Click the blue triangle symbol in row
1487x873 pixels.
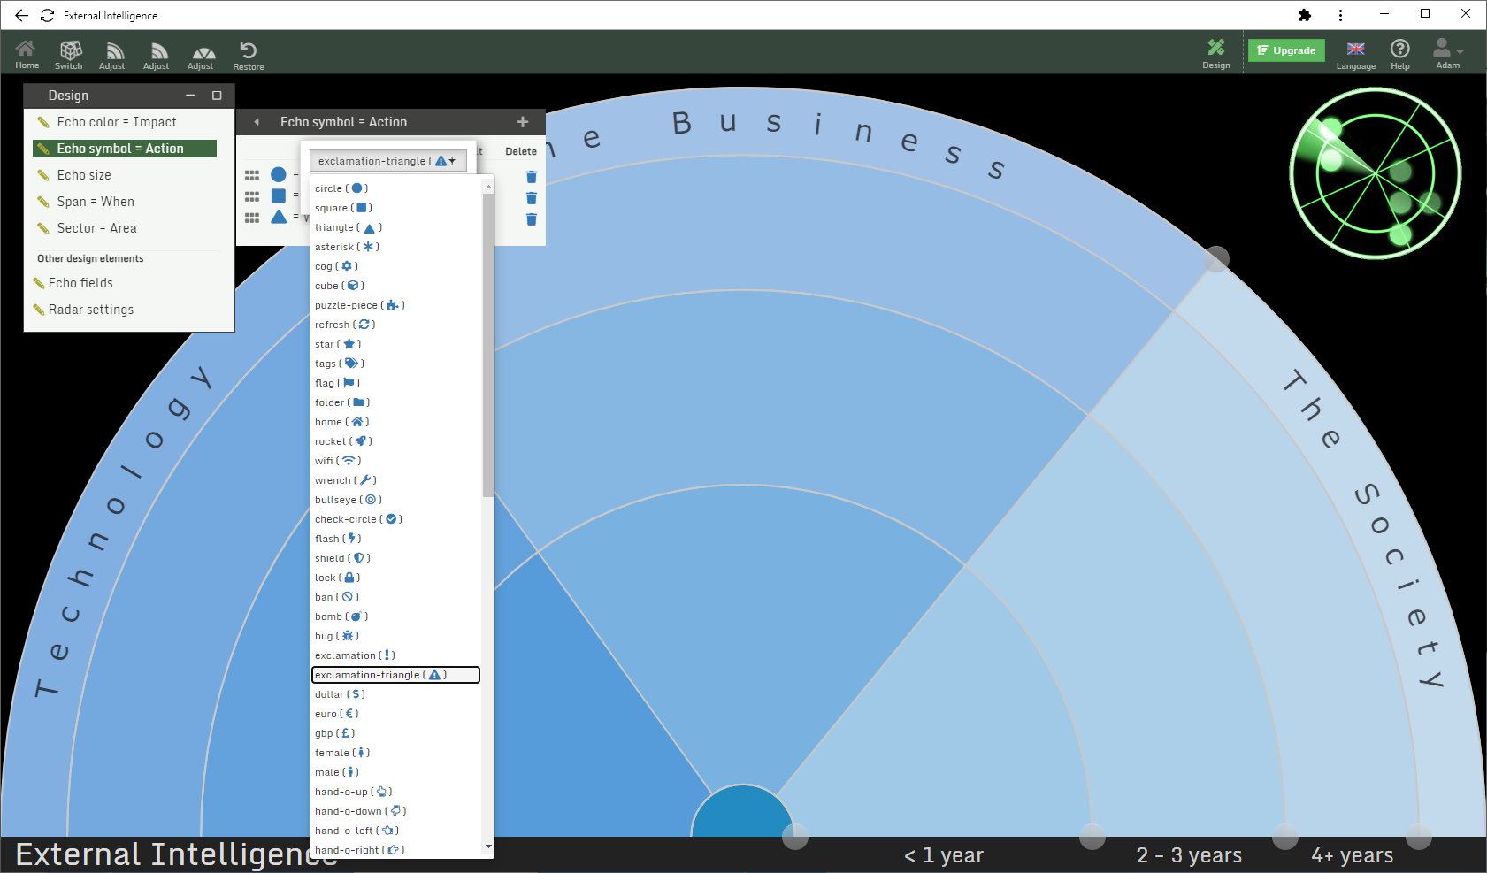coord(279,217)
